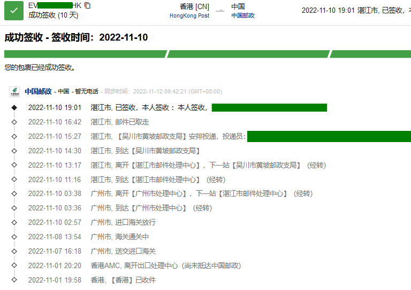Click the latest event summary in header

pyautogui.click(x=355, y=10)
